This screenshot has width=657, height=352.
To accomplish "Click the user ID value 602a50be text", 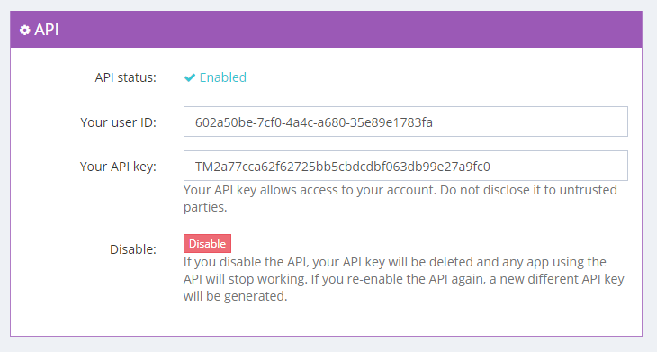I will (x=314, y=122).
